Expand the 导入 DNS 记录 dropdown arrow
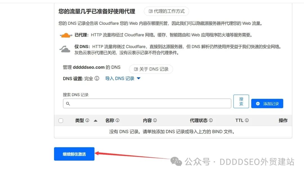The height and width of the screenshot is (174, 304). click(138, 78)
